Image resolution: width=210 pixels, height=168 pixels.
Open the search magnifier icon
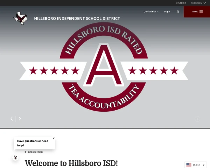pyautogui.click(x=178, y=12)
